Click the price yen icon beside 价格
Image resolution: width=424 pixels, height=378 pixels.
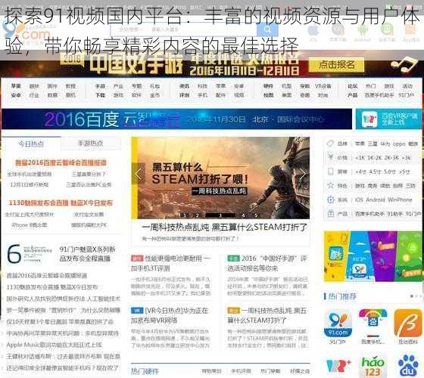(x=330, y=157)
